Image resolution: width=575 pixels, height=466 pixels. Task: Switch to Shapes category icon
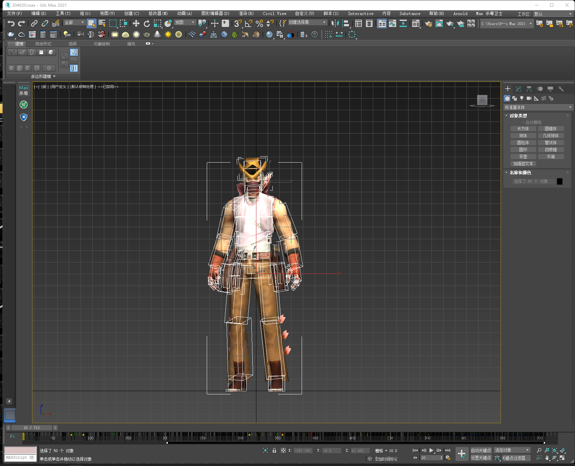(514, 98)
